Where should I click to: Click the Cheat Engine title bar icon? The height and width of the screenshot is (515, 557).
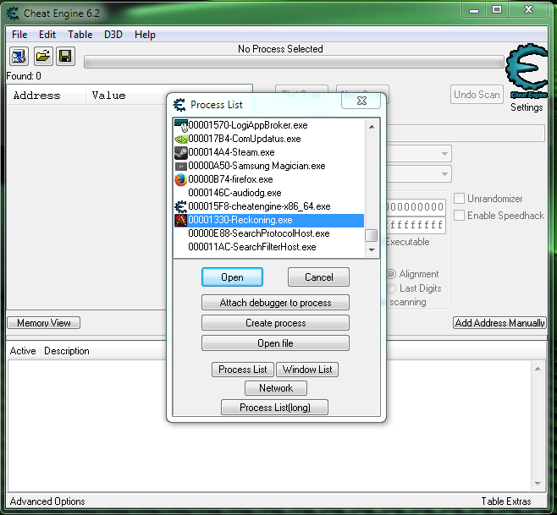[x=13, y=14]
